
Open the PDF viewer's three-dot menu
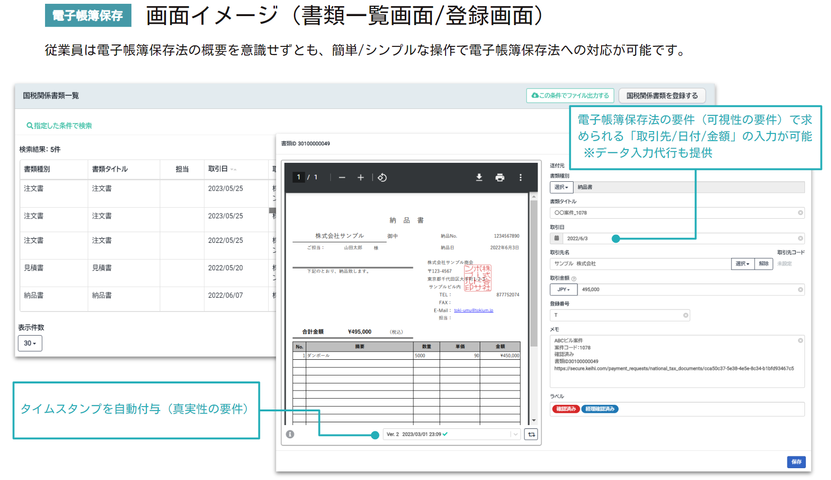pos(521,178)
